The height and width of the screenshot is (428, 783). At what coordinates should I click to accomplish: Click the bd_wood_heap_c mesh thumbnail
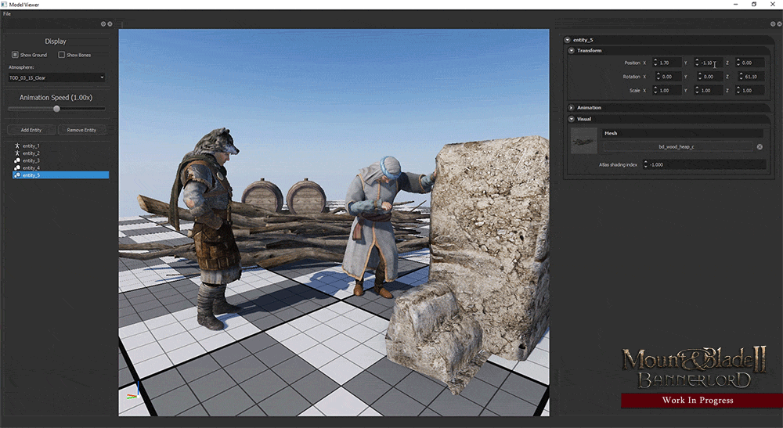pos(583,141)
